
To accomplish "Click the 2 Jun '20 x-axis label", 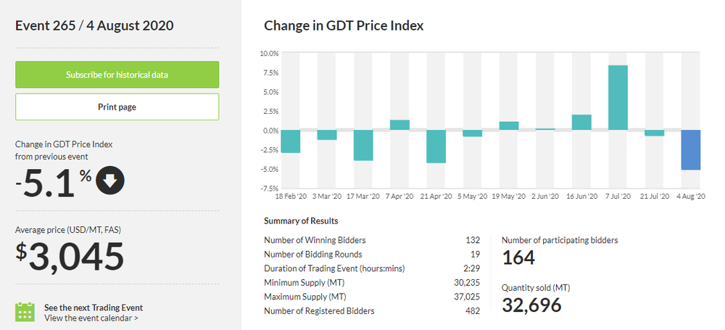I will [545, 197].
